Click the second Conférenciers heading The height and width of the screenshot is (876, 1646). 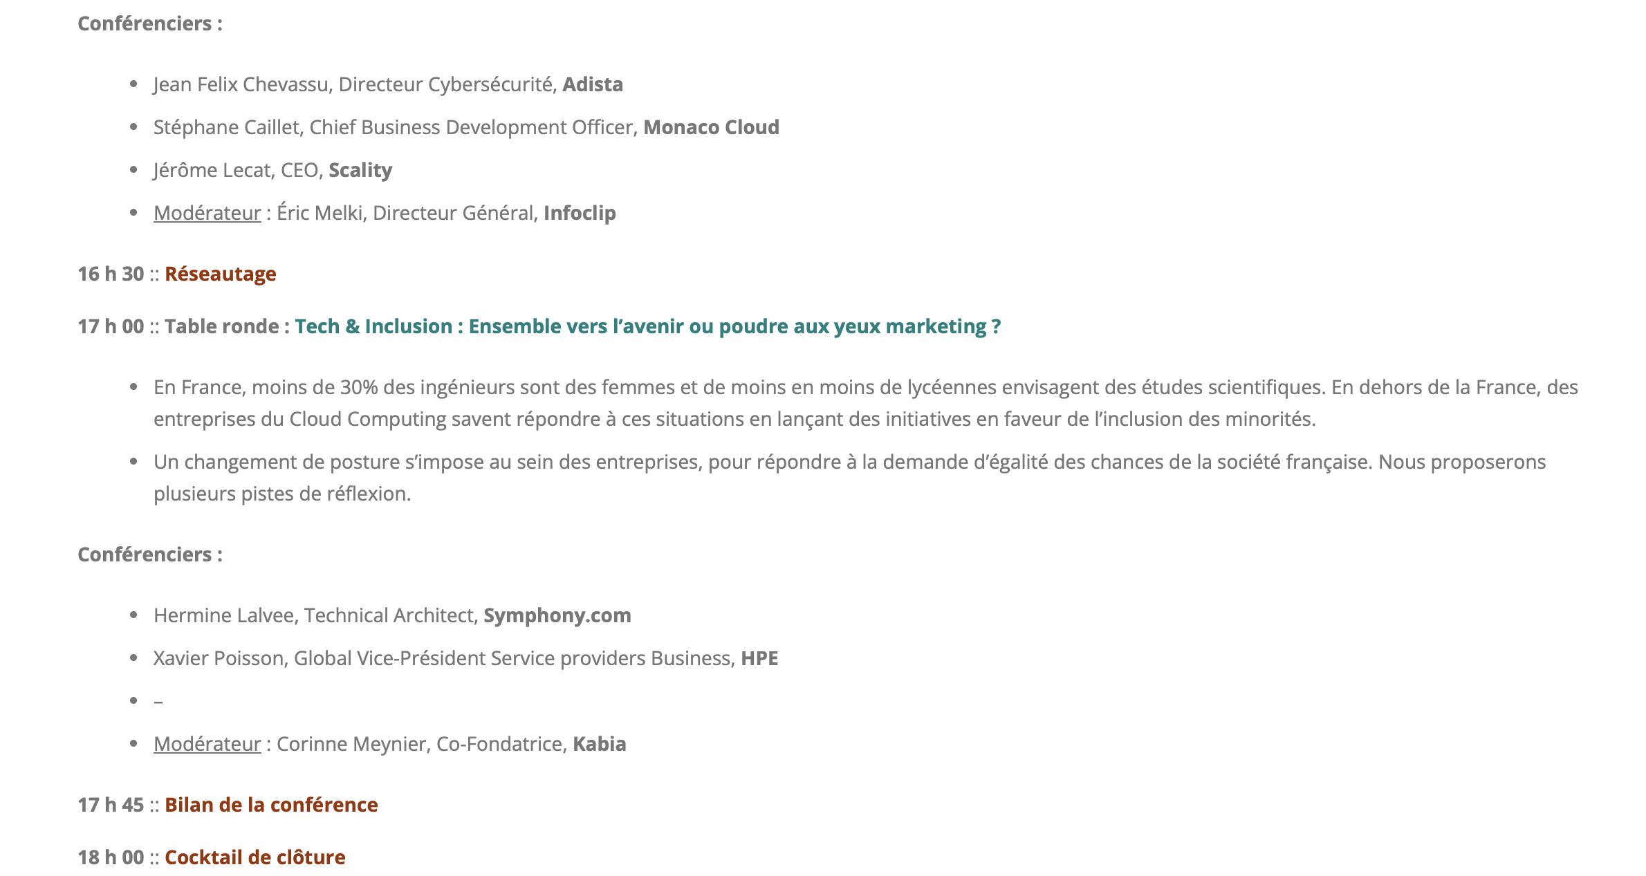point(150,555)
